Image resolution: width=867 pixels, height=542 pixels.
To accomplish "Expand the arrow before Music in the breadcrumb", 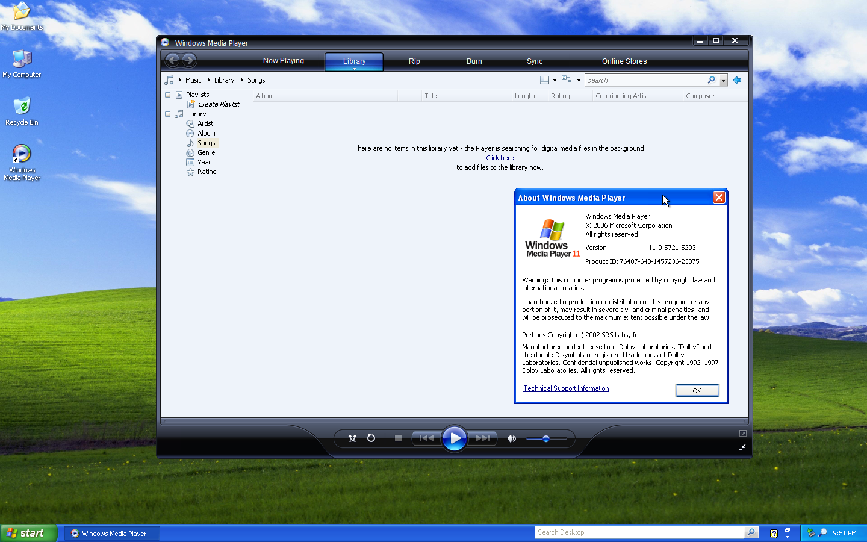I will pos(180,80).
